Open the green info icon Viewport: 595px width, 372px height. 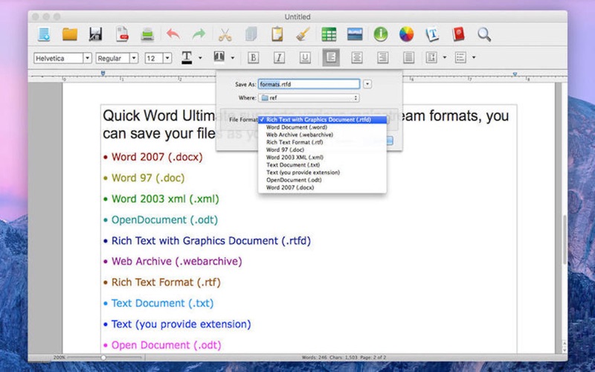click(x=381, y=34)
